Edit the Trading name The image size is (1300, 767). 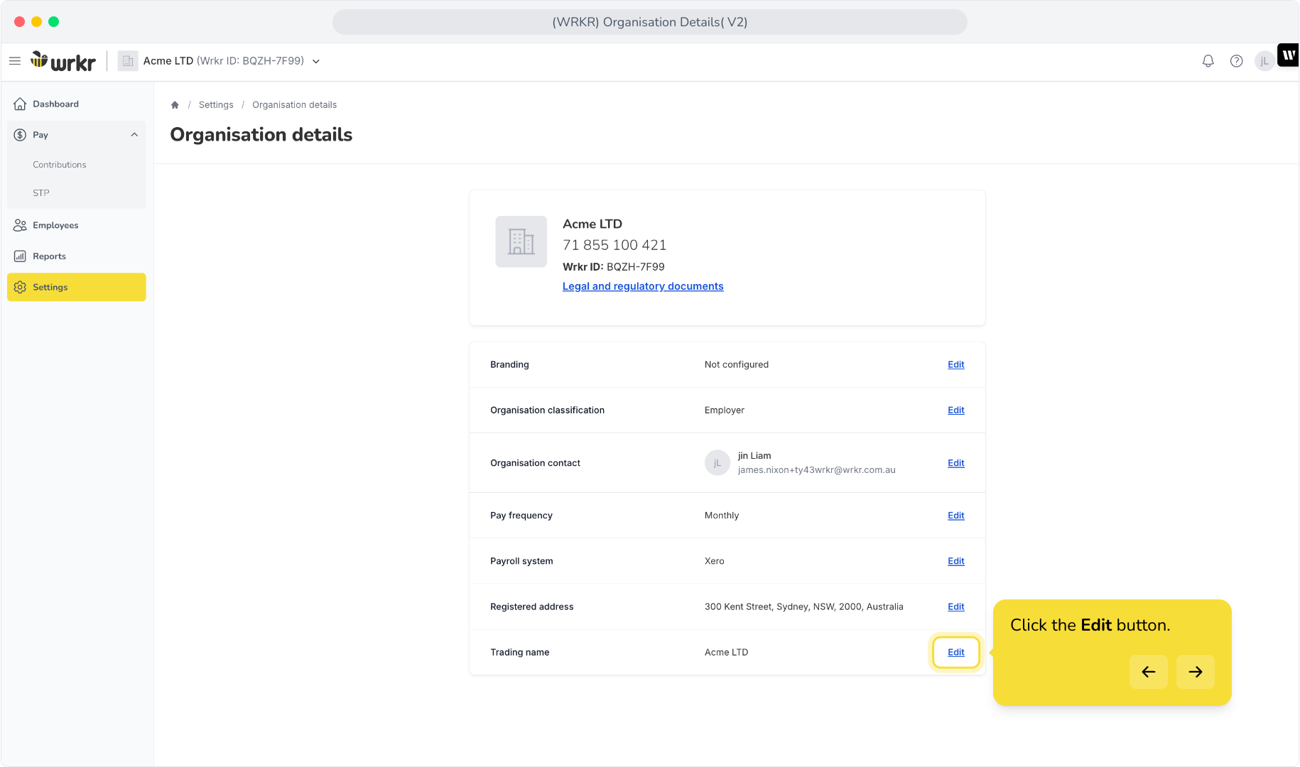click(956, 652)
